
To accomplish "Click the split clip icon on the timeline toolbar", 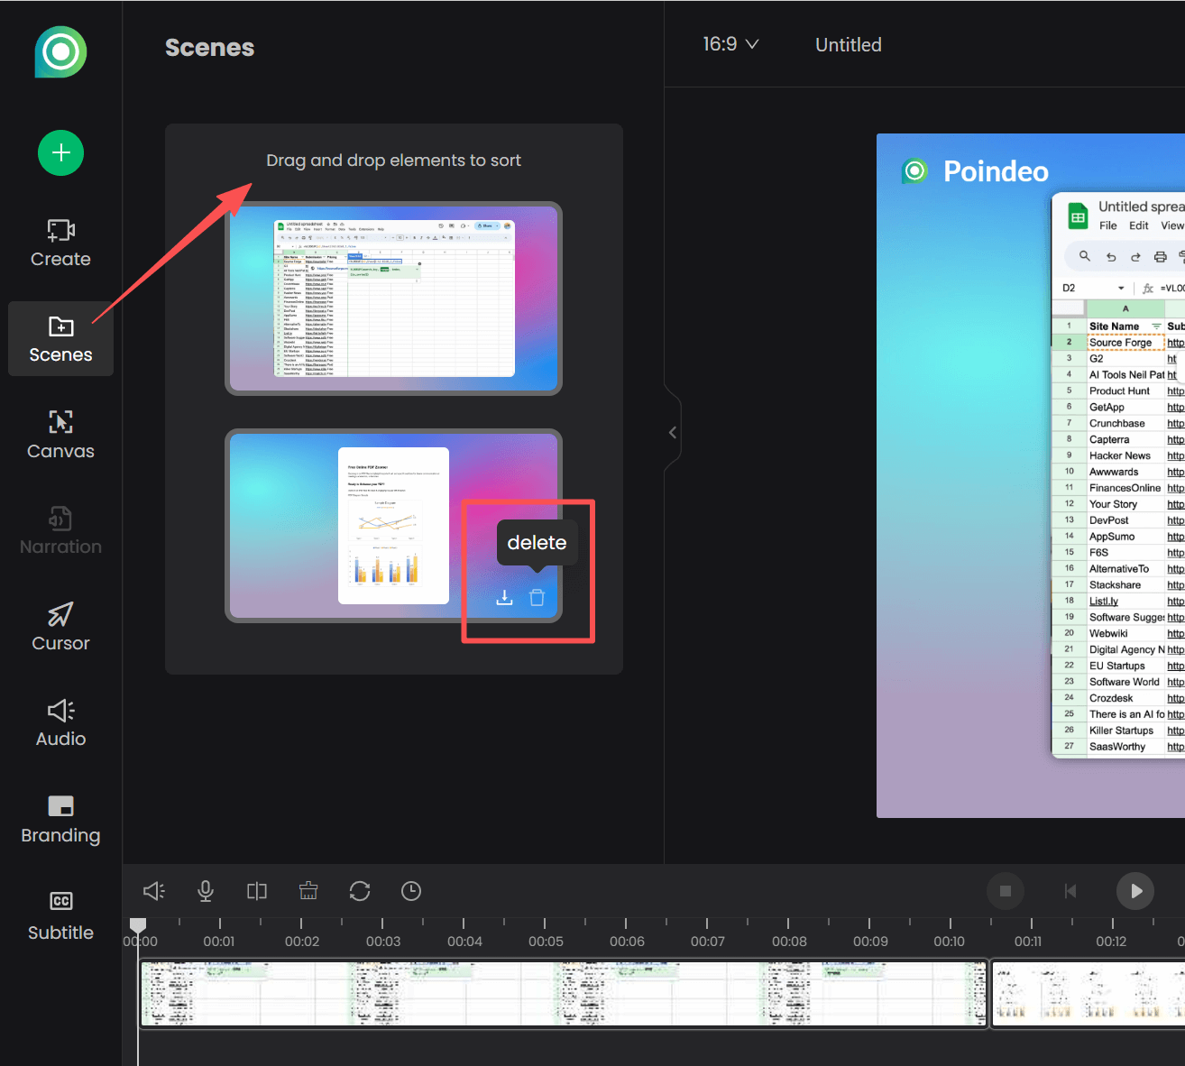I will click(x=256, y=891).
